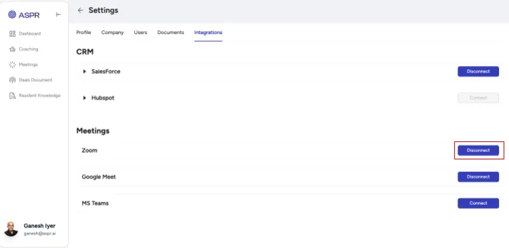
Task: Click the SalesForce label
Action: tap(106, 71)
